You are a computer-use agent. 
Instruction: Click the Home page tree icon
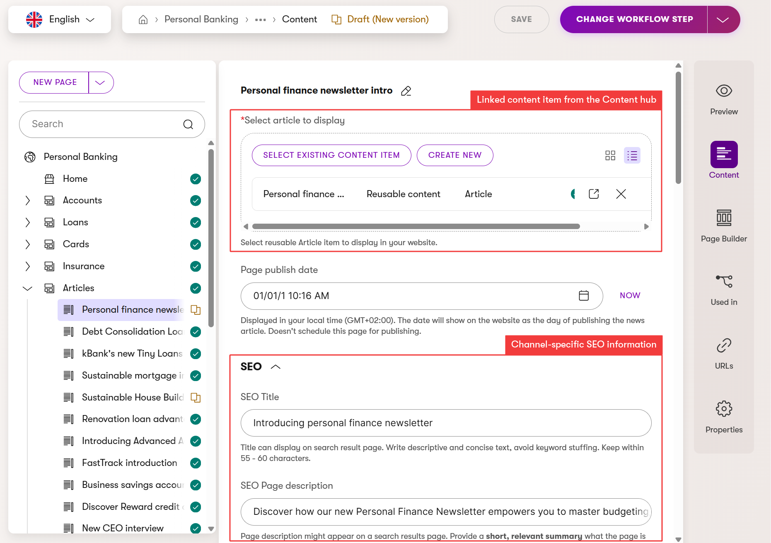[49, 179]
